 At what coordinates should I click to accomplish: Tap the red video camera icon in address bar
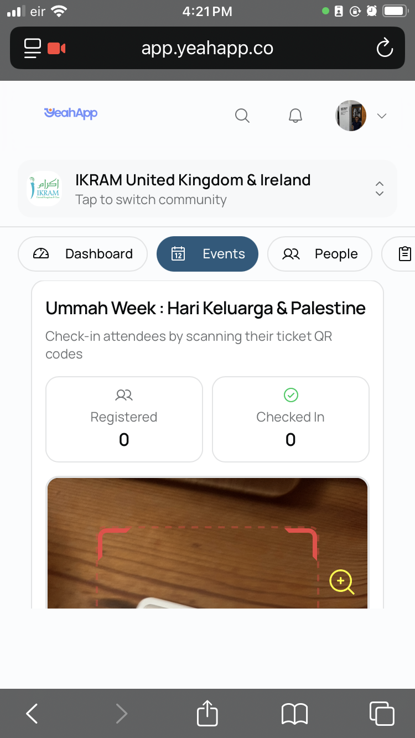click(x=55, y=48)
